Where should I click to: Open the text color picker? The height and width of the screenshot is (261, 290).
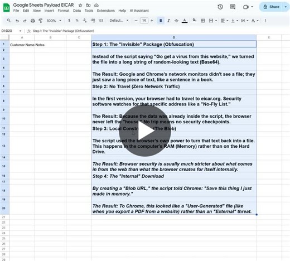pyautogui.click(x=185, y=21)
